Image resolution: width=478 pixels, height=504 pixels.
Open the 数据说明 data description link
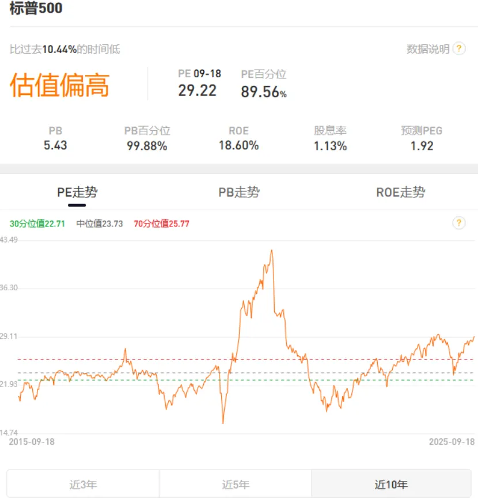[427, 50]
